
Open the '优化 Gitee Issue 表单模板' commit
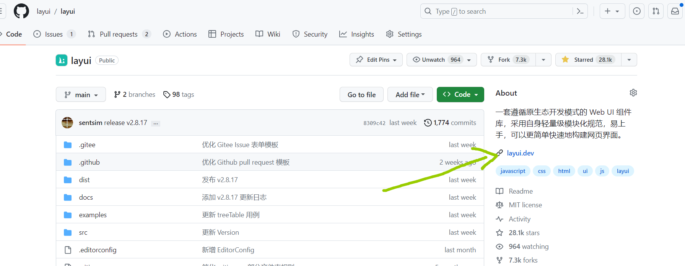coord(240,145)
